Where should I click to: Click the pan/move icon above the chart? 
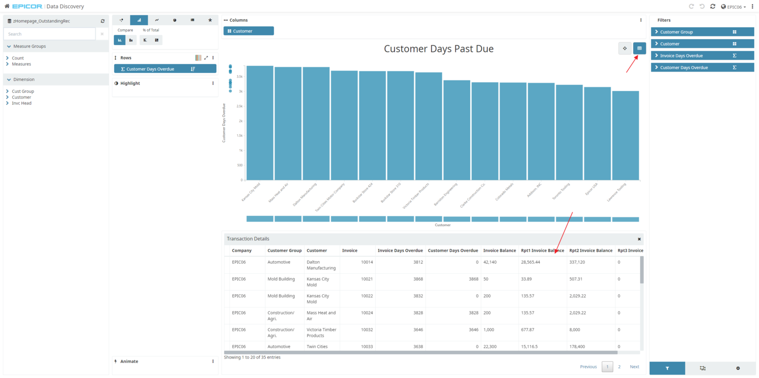coord(625,48)
